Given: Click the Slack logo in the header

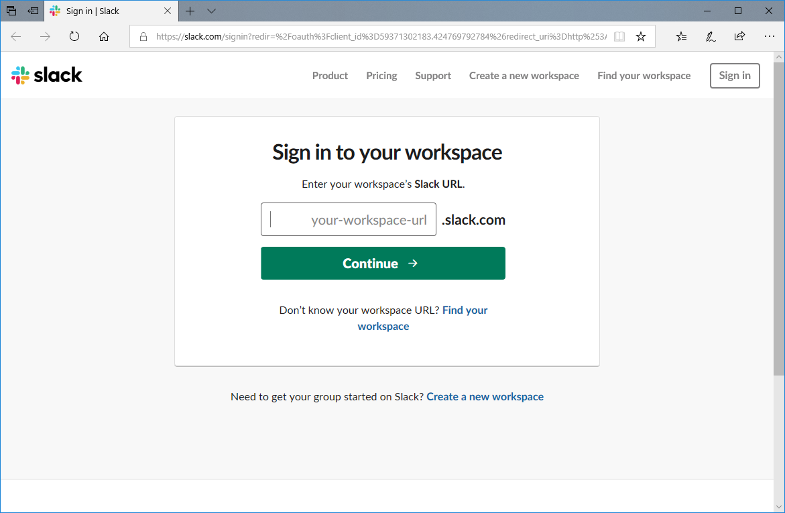Looking at the screenshot, I should [47, 75].
